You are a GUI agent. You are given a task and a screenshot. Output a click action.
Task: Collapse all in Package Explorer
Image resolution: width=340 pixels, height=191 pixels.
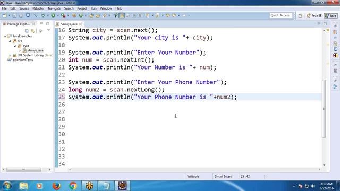pyautogui.click(x=27, y=31)
